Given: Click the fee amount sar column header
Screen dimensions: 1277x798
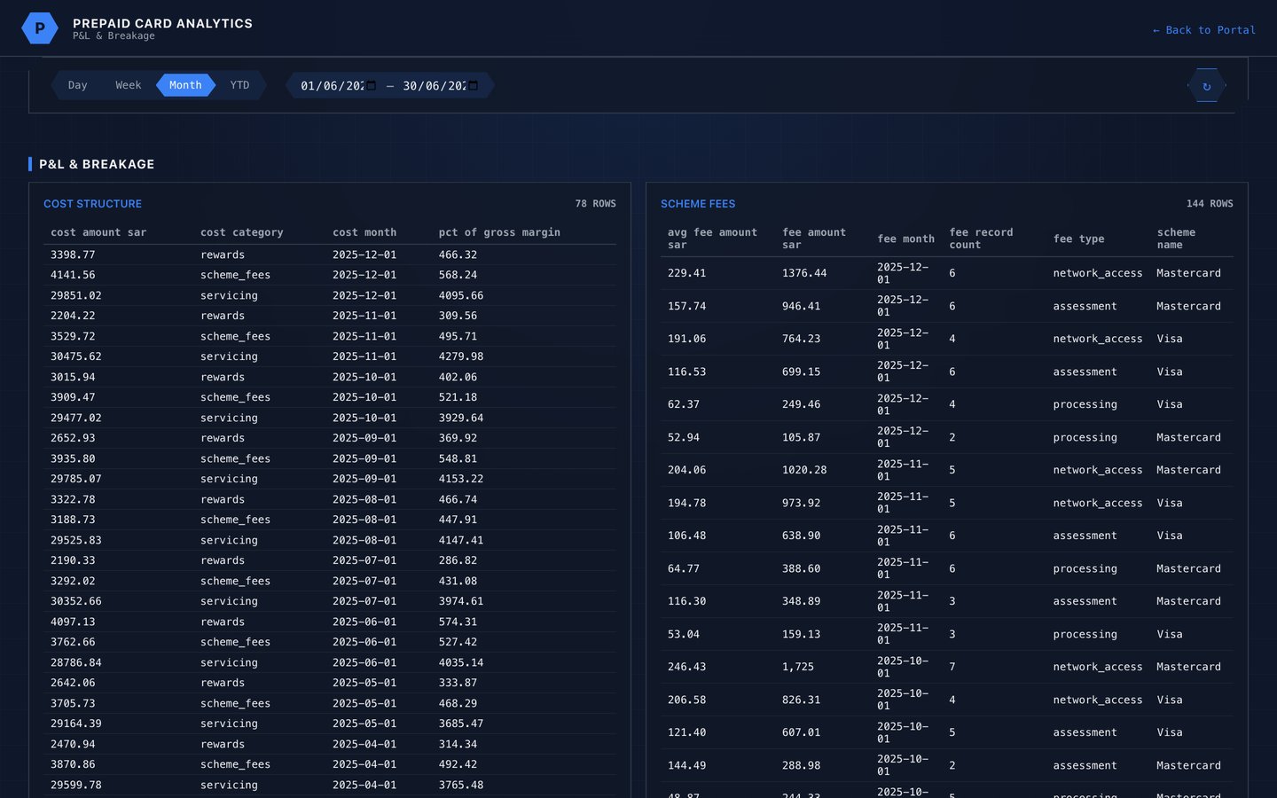Looking at the screenshot, I should click(x=813, y=239).
